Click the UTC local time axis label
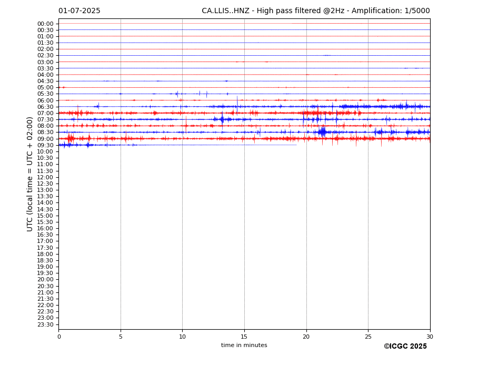 coord(29,174)
